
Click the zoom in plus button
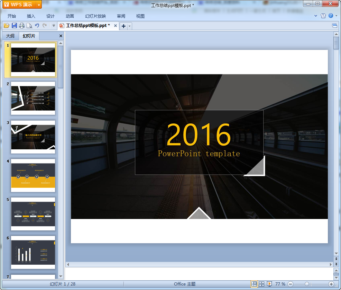pyautogui.click(x=331, y=284)
